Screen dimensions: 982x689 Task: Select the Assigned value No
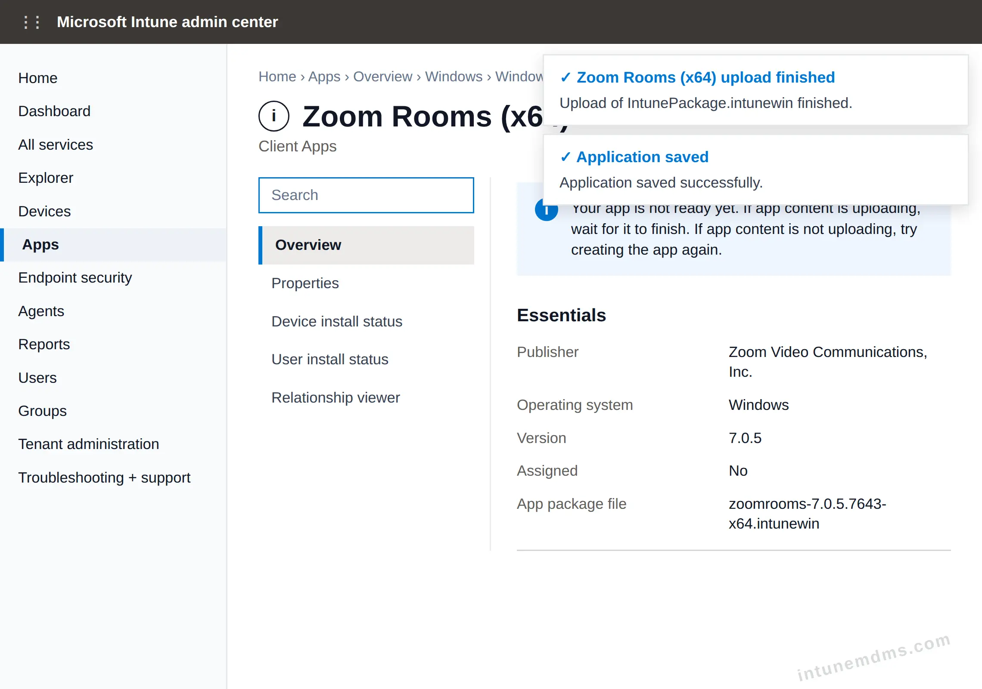(738, 471)
